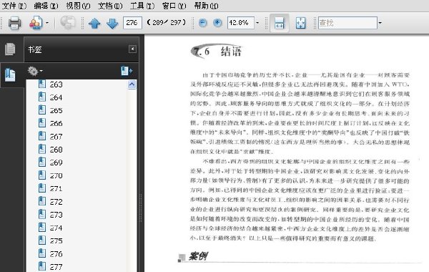
Task: Toggle scrolling page fit-width mode icon
Action: pyautogui.click(x=280, y=23)
